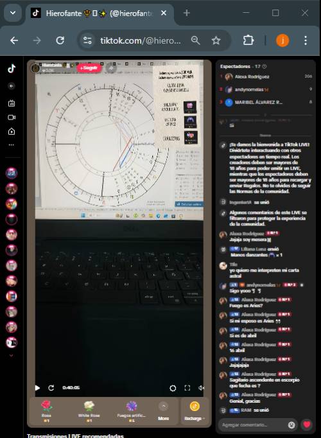This screenshot has height=438, width=321.
Task: Send the White Rose gift
Action: coord(89,411)
